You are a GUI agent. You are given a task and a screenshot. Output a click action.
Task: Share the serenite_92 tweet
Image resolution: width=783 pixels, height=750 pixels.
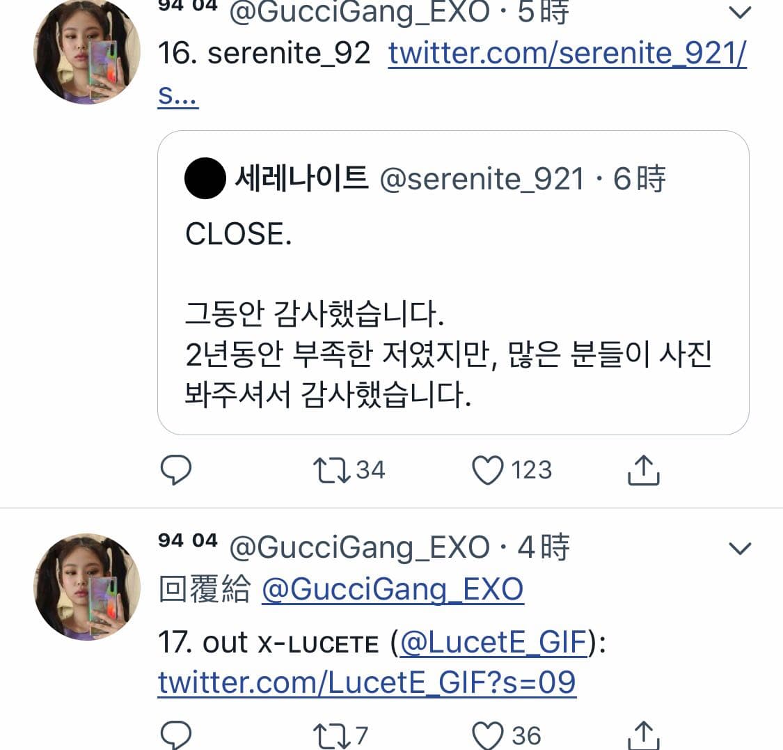643,470
